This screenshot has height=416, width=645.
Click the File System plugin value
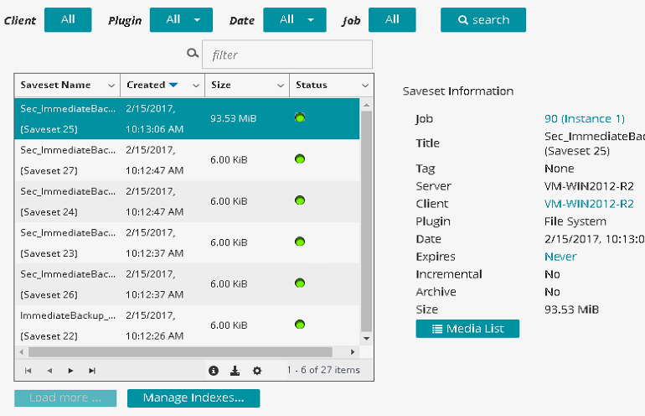pyautogui.click(x=575, y=221)
